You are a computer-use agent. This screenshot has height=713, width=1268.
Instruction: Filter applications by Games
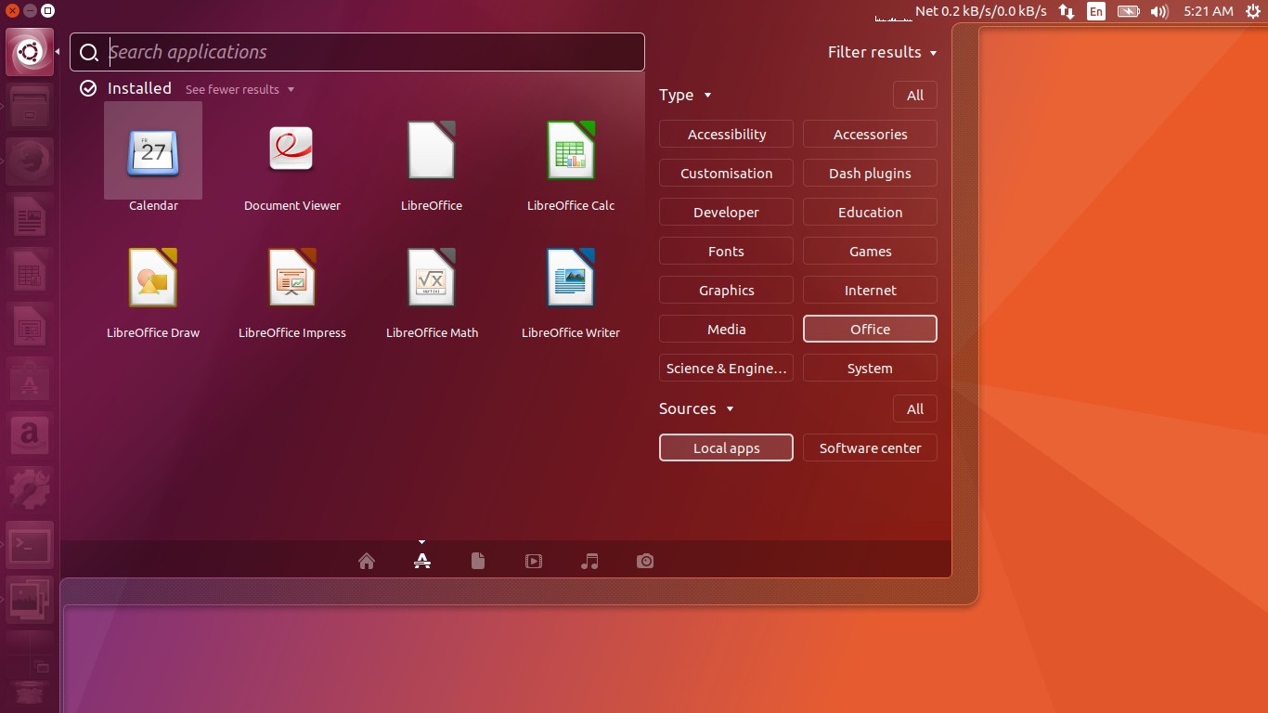[x=870, y=251]
